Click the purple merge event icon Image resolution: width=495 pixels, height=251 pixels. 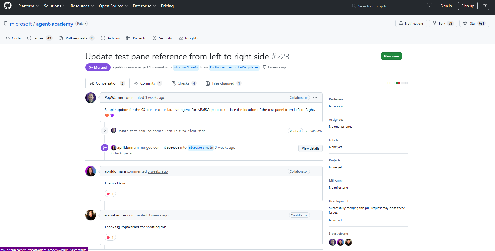105,148
